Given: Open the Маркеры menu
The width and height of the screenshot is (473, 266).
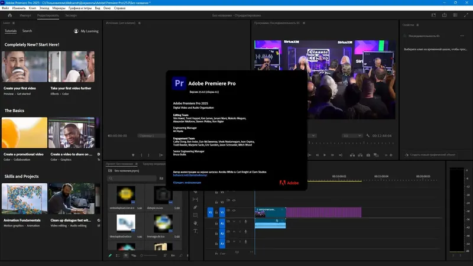Looking at the screenshot, I should (59, 9).
